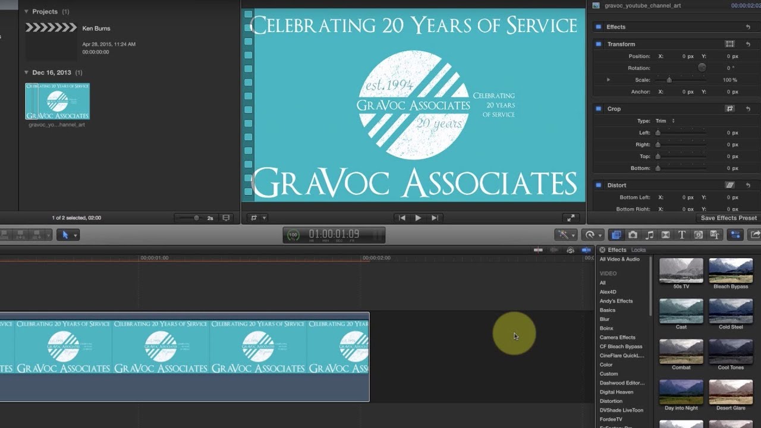Play the viewer clip
Viewport: 761px width, 428px height.
coord(418,218)
